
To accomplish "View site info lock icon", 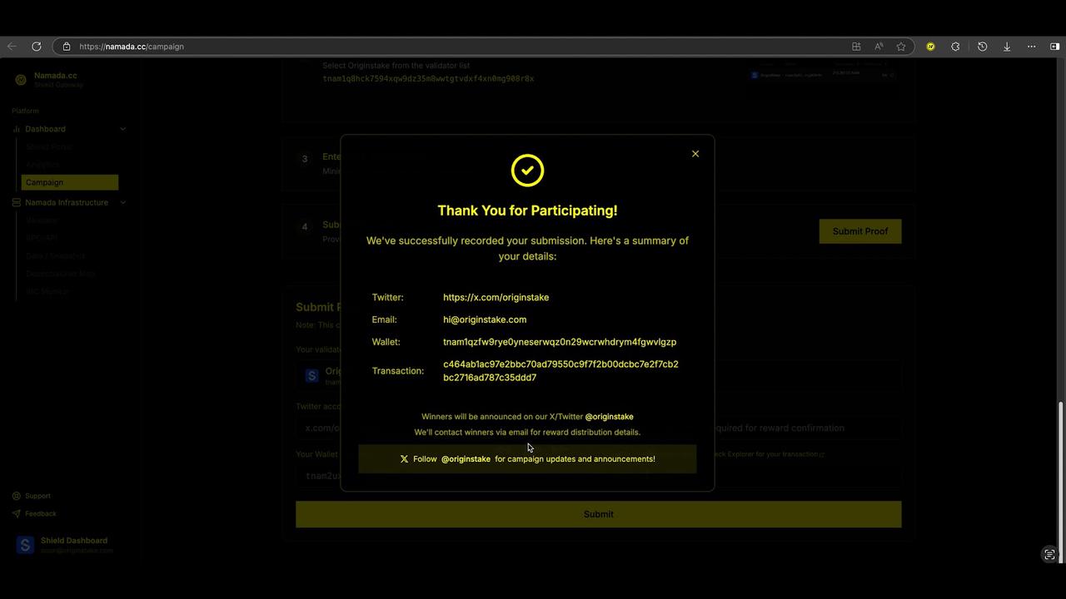I will pyautogui.click(x=67, y=47).
